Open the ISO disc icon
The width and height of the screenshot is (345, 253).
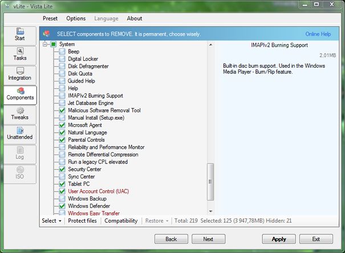(x=20, y=170)
